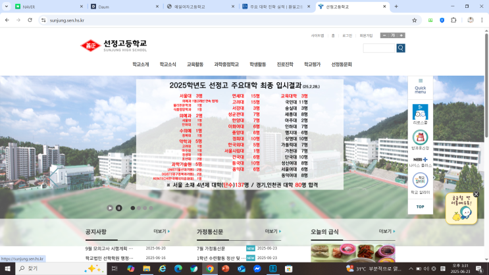The image size is (489, 275).
Task: Click 사이트맵 link
Action: click(x=317, y=36)
